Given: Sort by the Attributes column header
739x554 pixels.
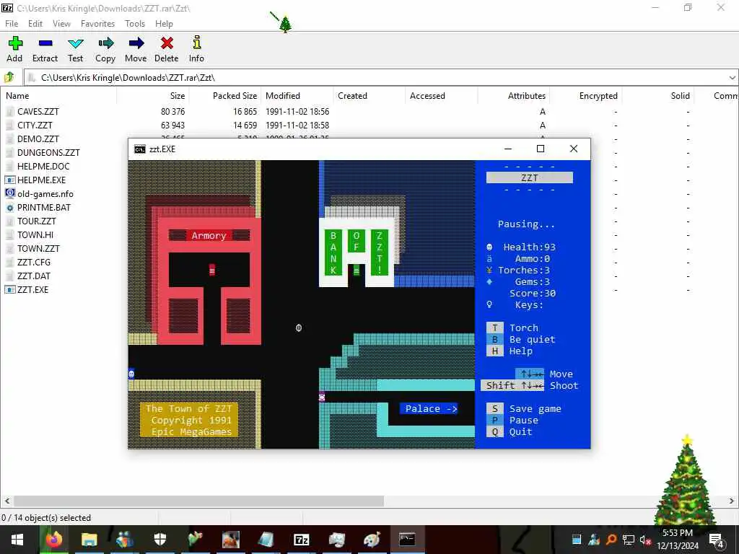Looking at the screenshot, I should point(526,96).
